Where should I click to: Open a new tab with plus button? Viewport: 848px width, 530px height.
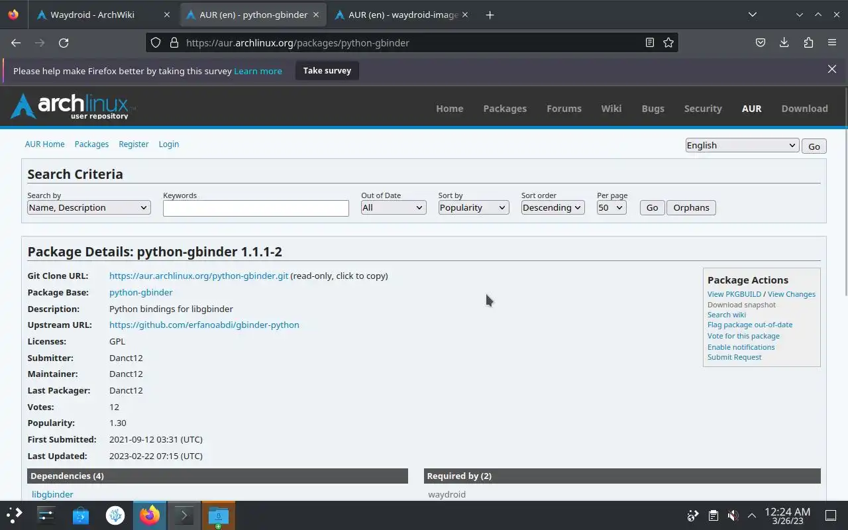pyautogui.click(x=490, y=15)
